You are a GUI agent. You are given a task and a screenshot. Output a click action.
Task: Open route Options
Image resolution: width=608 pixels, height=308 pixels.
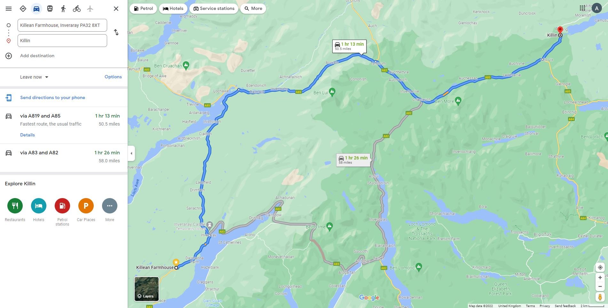(113, 77)
